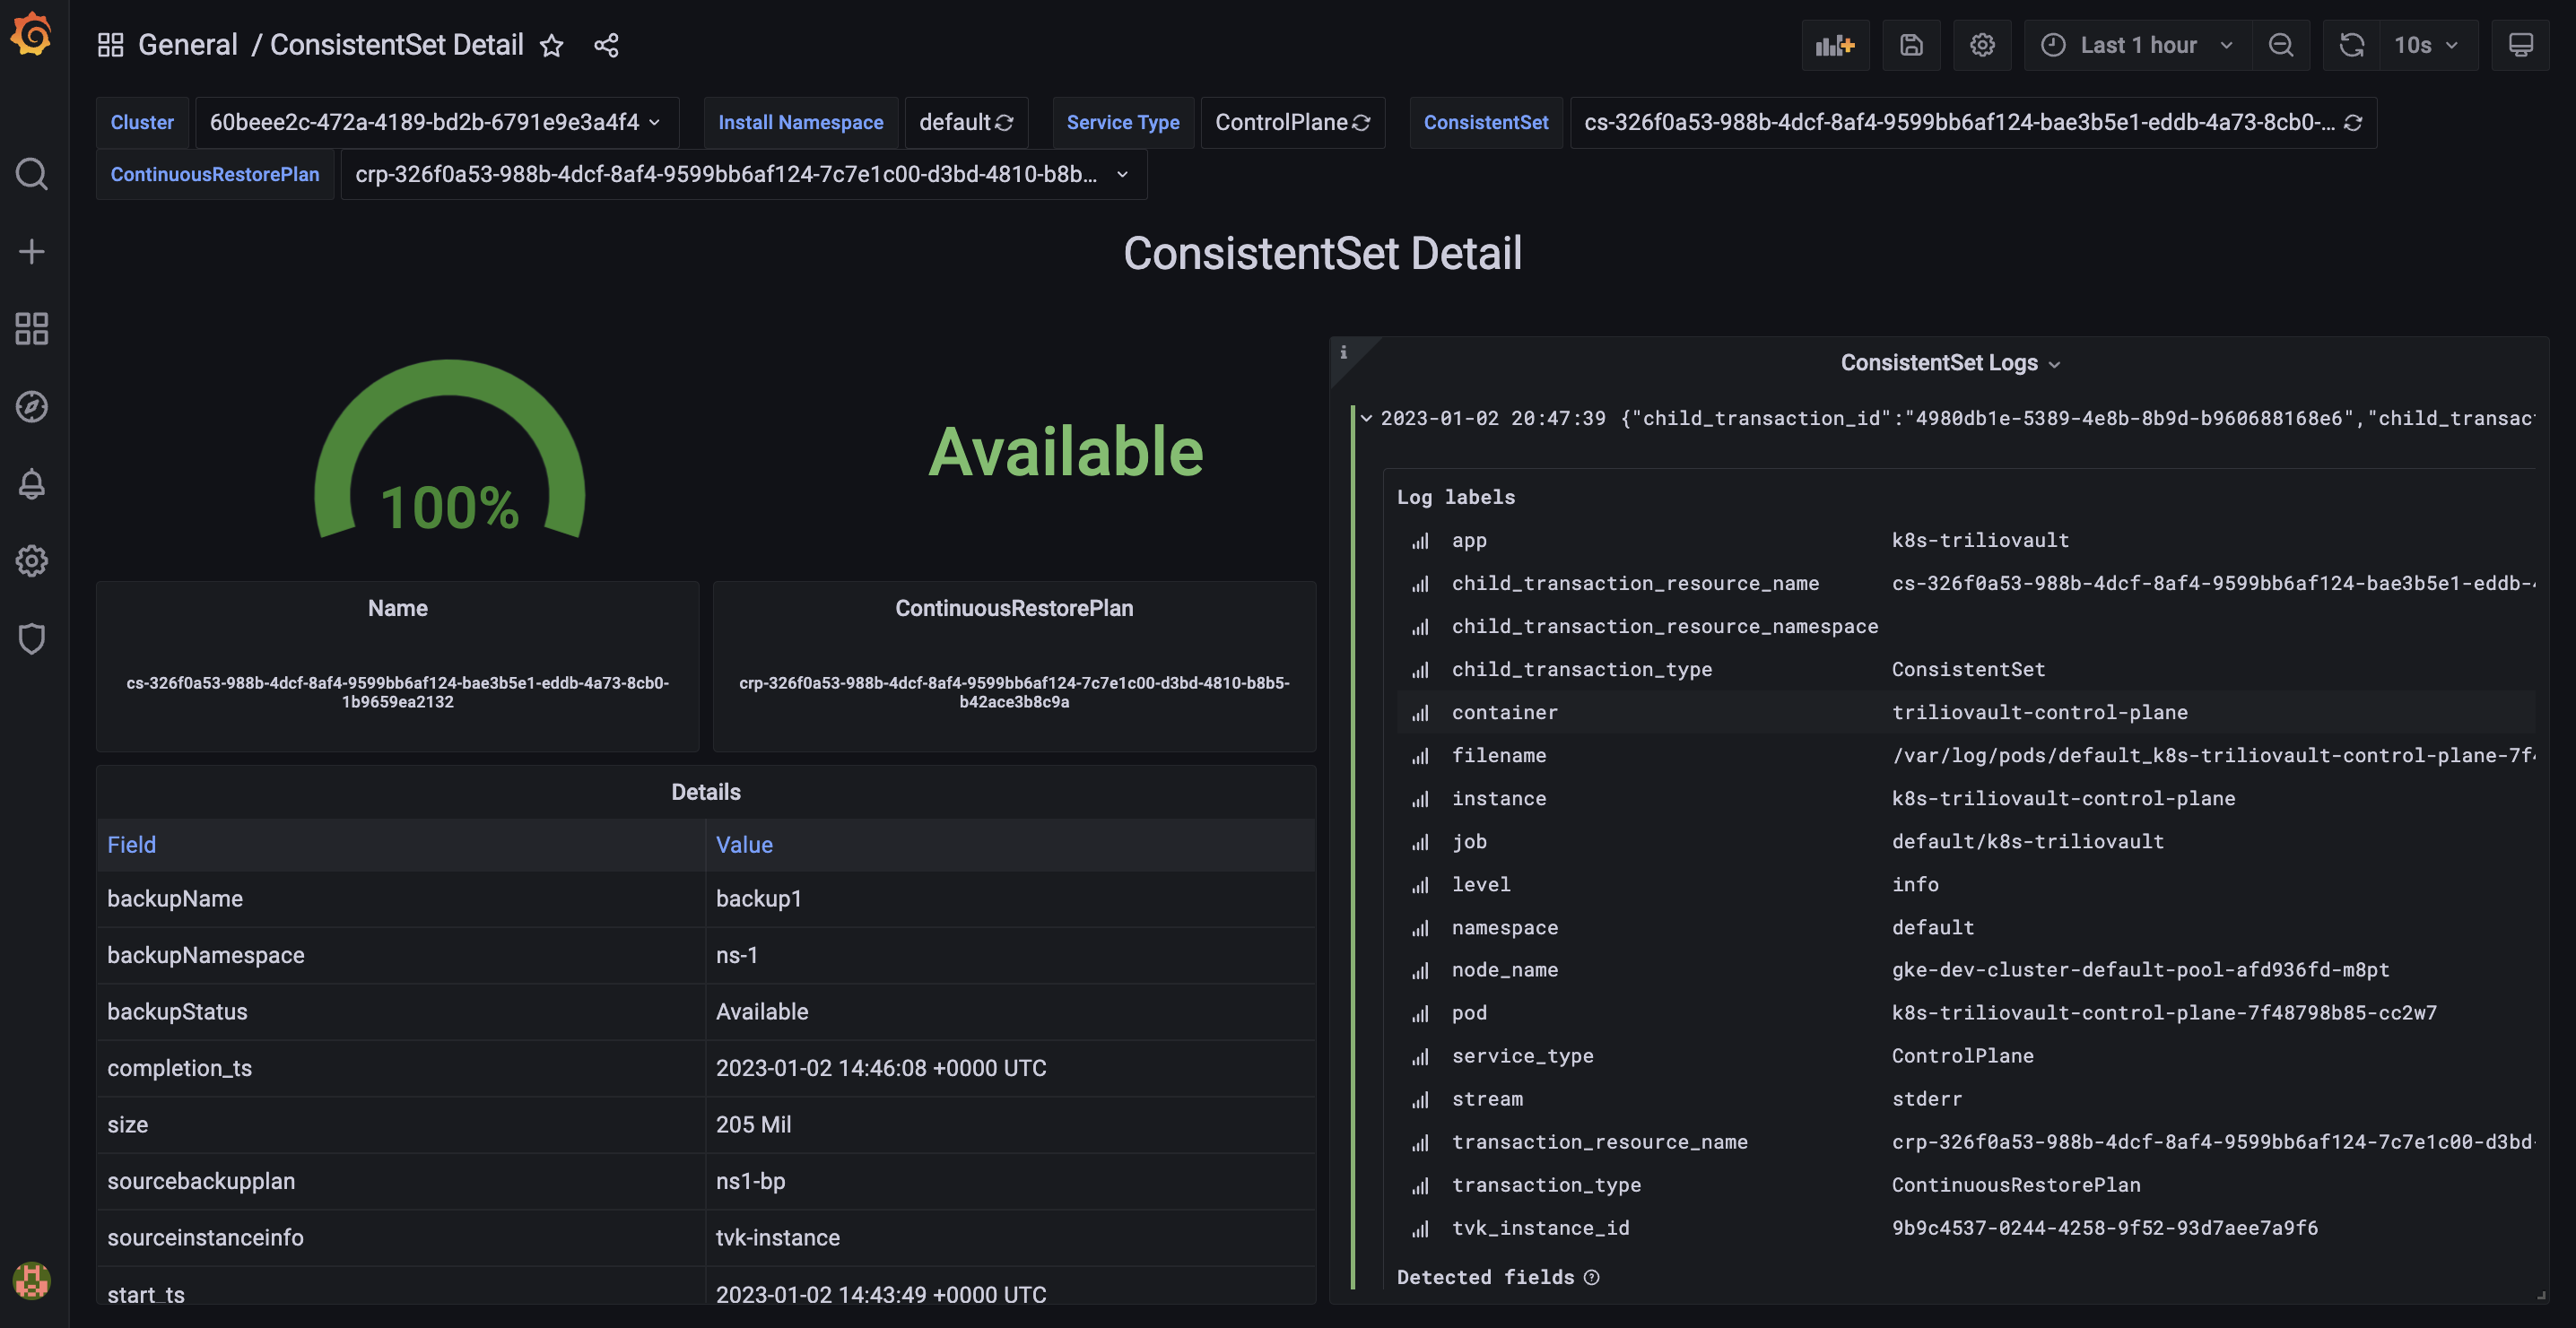Open dashboard settings gear in top bar
The height and width of the screenshot is (1328, 2576).
[x=1982, y=45]
